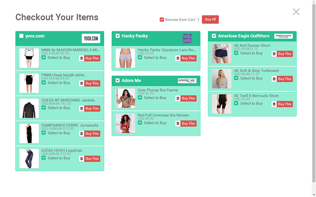The image size is (316, 197).
Task: Open the MM6 white skirt thumbnail
Action: [x=29, y=58]
